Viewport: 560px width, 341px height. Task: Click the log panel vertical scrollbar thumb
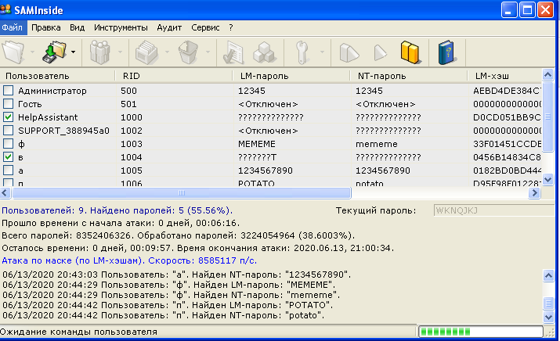click(548, 303)
